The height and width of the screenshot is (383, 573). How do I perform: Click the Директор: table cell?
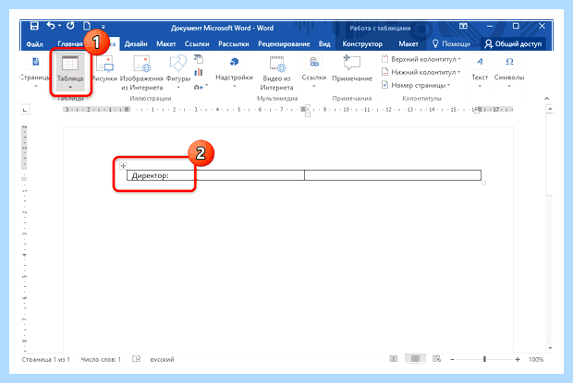(x=215, y=175)
